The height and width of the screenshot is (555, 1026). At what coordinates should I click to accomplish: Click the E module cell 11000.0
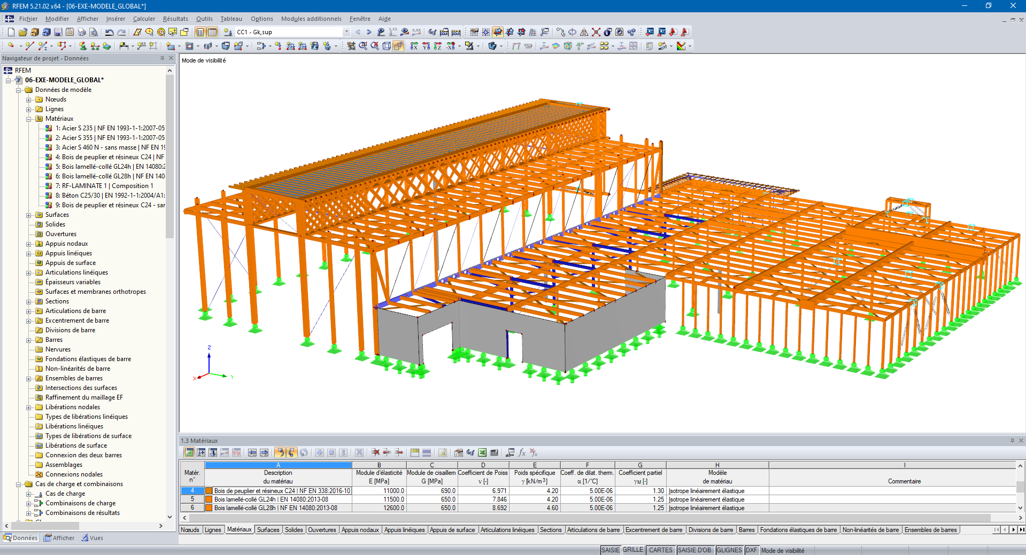[x=379, y=491]
